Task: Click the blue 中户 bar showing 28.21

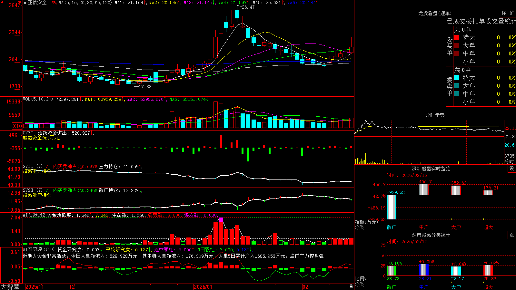Action: coord(424,270)
